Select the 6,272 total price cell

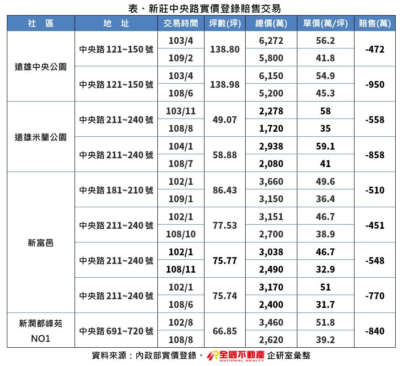(x=271, y=41)
